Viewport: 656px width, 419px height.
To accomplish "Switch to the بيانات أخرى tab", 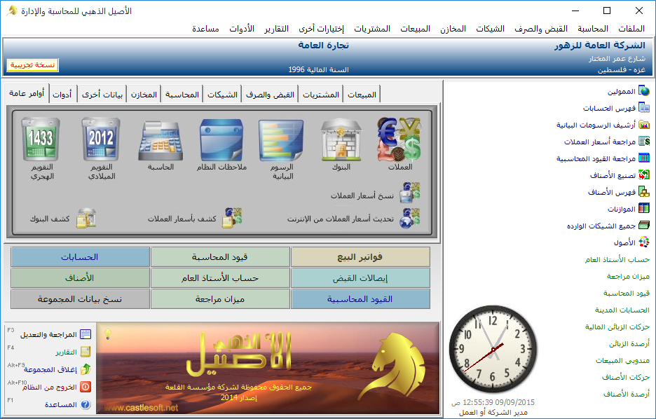I will tap(102, 95).
